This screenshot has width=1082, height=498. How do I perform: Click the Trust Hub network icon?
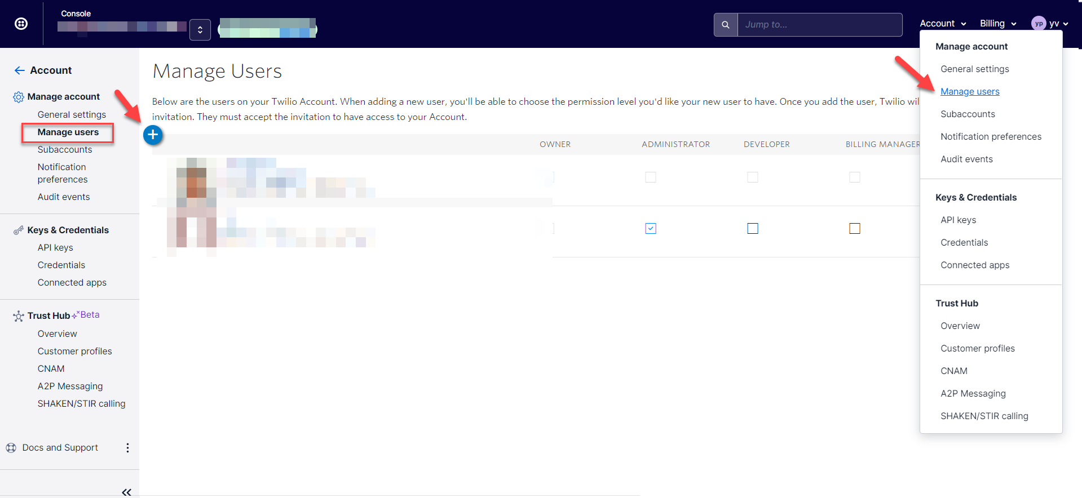coord(19,316)
